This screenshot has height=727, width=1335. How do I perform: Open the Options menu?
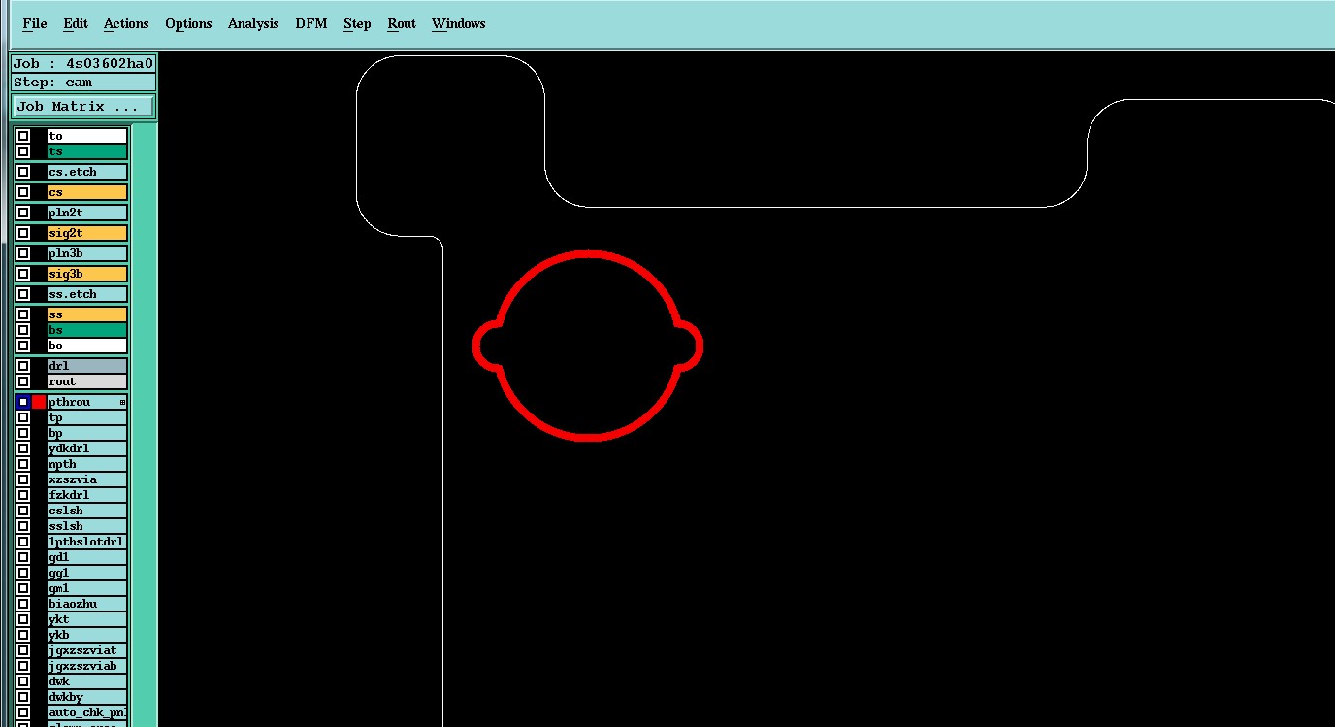188,23
